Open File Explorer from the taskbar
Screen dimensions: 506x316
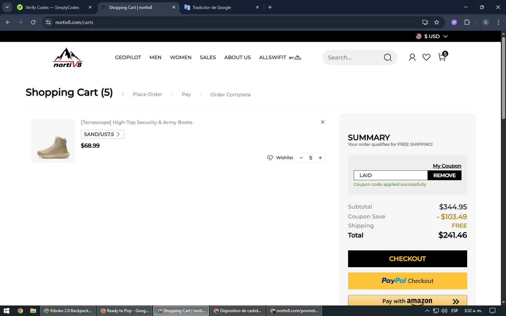(33, 311)
